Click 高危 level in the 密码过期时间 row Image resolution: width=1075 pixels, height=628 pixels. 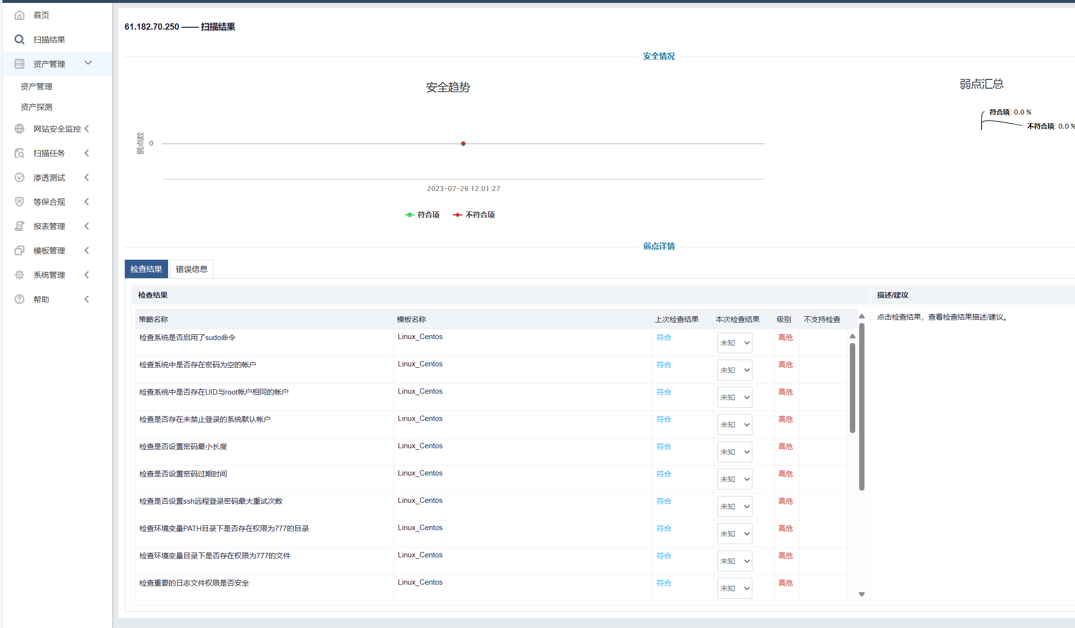point(786,474)
